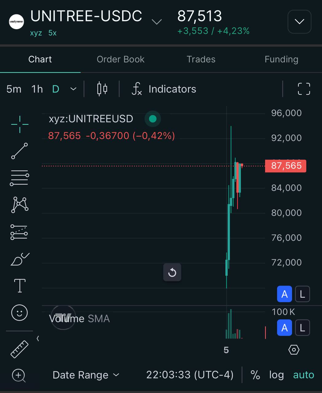Switch to the Order Book tab

(x=120, y=59)
